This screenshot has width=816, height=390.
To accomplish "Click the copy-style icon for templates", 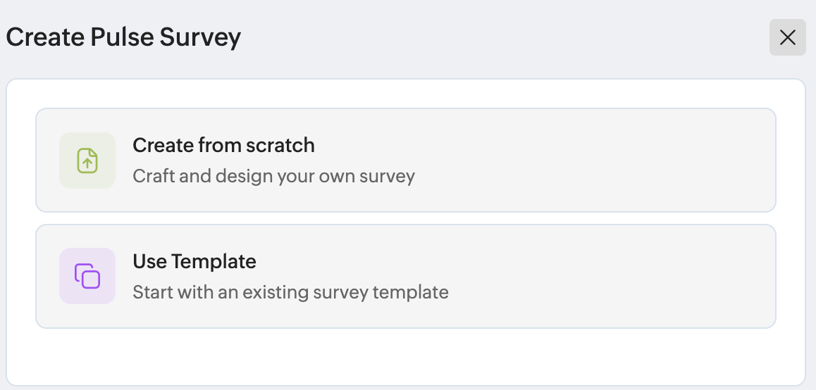I will 87,276.
